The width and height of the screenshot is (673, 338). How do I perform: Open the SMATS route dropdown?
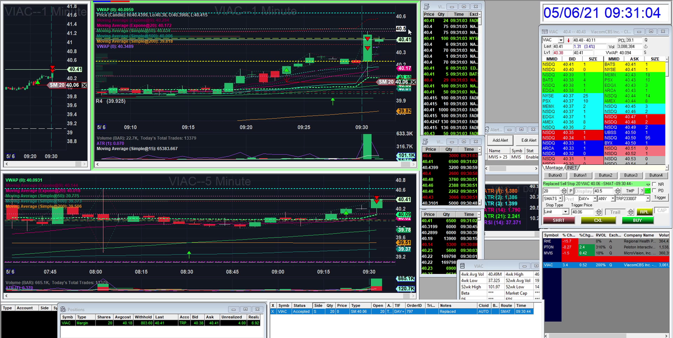click(x=553, y=198)
